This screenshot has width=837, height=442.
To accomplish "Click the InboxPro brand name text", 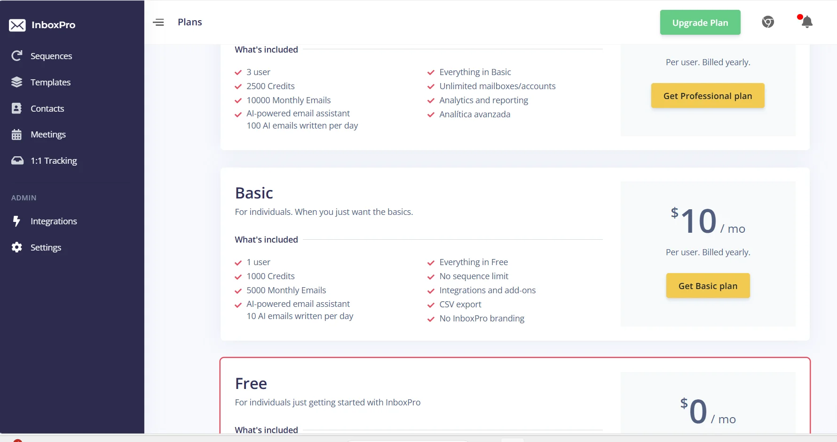I will (x=53, y=25).
